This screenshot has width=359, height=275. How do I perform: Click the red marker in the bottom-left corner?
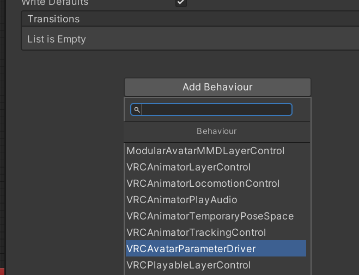click(2, 271)
